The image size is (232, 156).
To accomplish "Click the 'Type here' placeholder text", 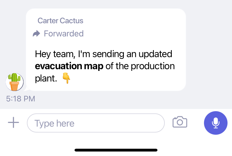I will click(54, 123).
